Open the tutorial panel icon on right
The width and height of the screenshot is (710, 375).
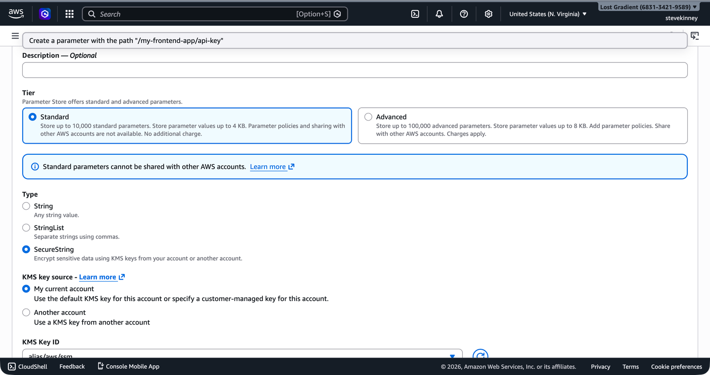[695, 36]
